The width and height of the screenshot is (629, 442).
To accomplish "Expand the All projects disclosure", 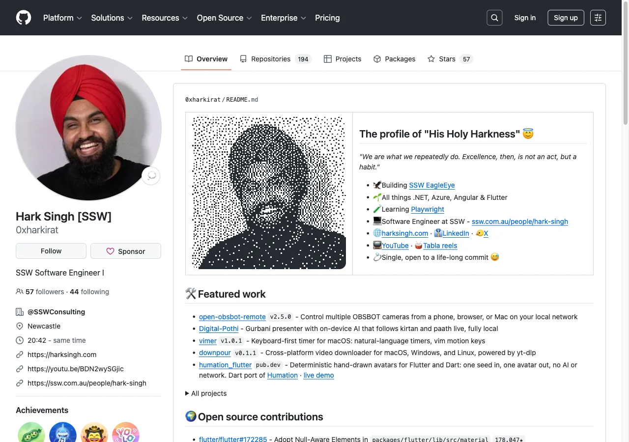I will click(x=206, y=393).
